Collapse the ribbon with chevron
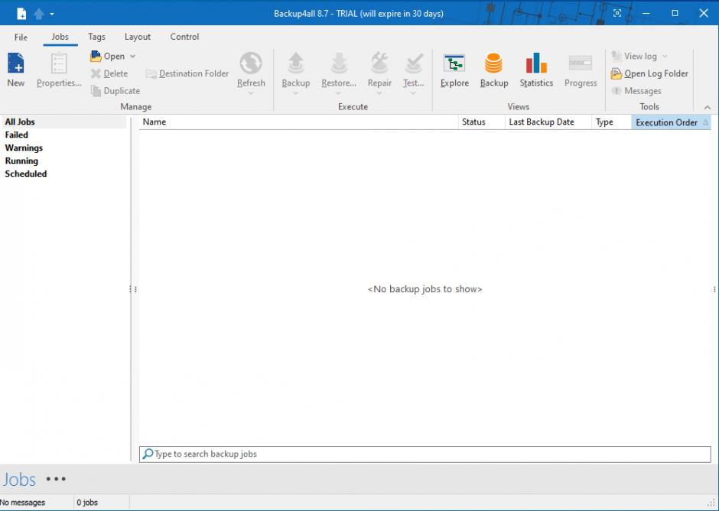The width and height of the screenshot is (719, 511). [708, 107]
